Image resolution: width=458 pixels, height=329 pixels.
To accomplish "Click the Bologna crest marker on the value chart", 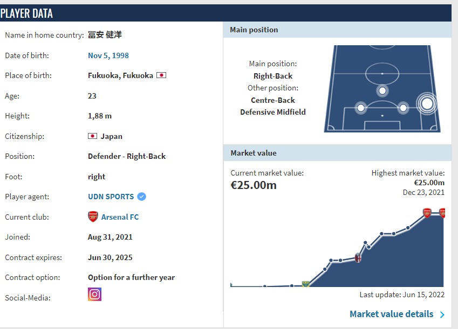I will tap(358, 258).
